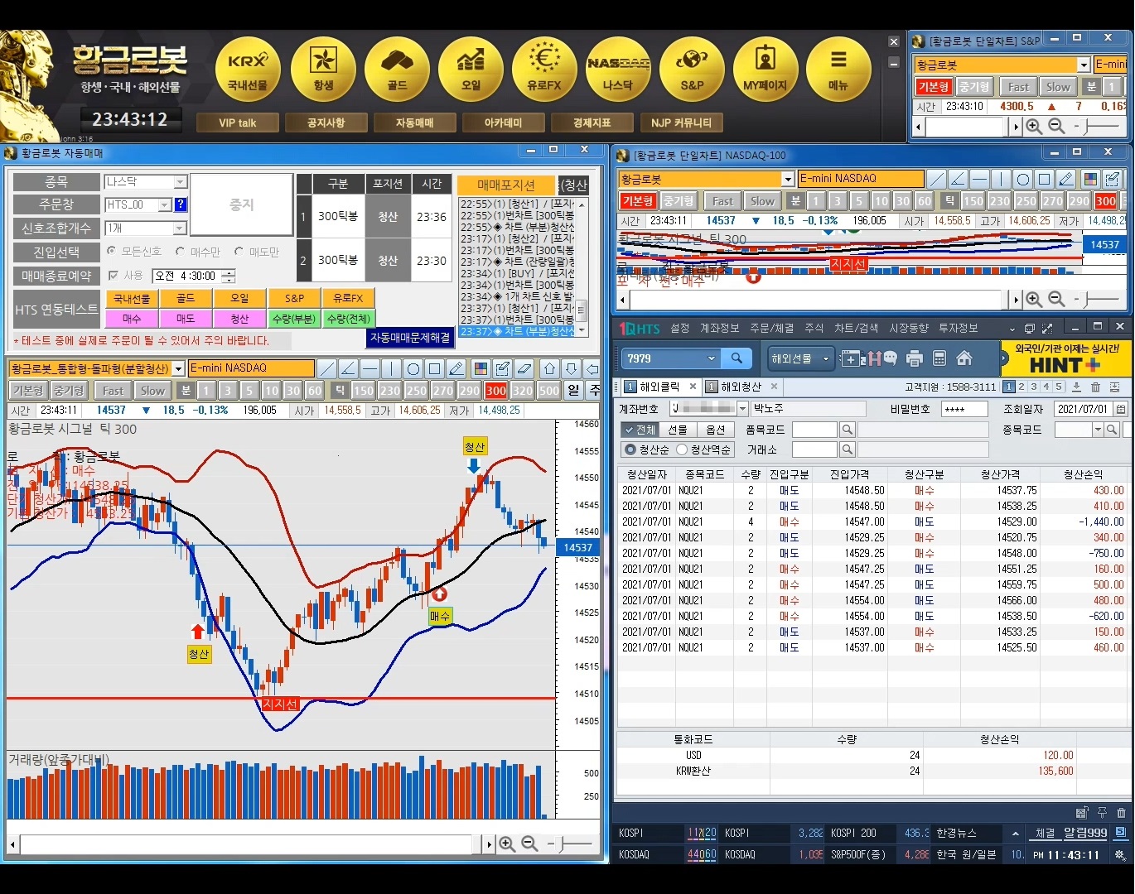Expand 황금로봇 dropdown in S&P chart window
Viewport: 1135px width, 894px height.
tap(1084, 65)
